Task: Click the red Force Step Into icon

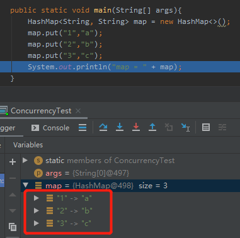Action: [x=136, y=127]
